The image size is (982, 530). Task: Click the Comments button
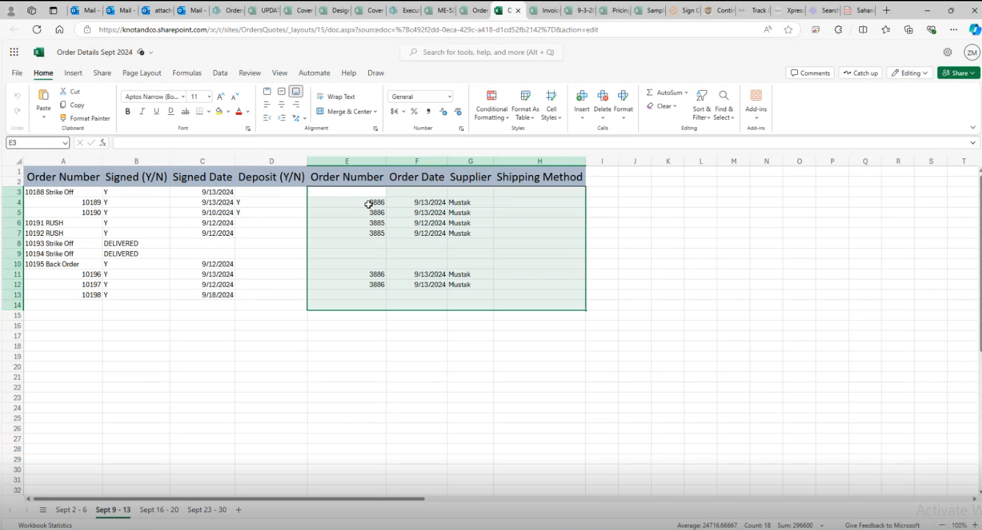coord(810,73)
